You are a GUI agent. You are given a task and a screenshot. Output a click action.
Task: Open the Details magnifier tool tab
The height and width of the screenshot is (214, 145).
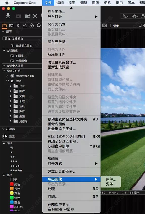click(x=39, y=26)
